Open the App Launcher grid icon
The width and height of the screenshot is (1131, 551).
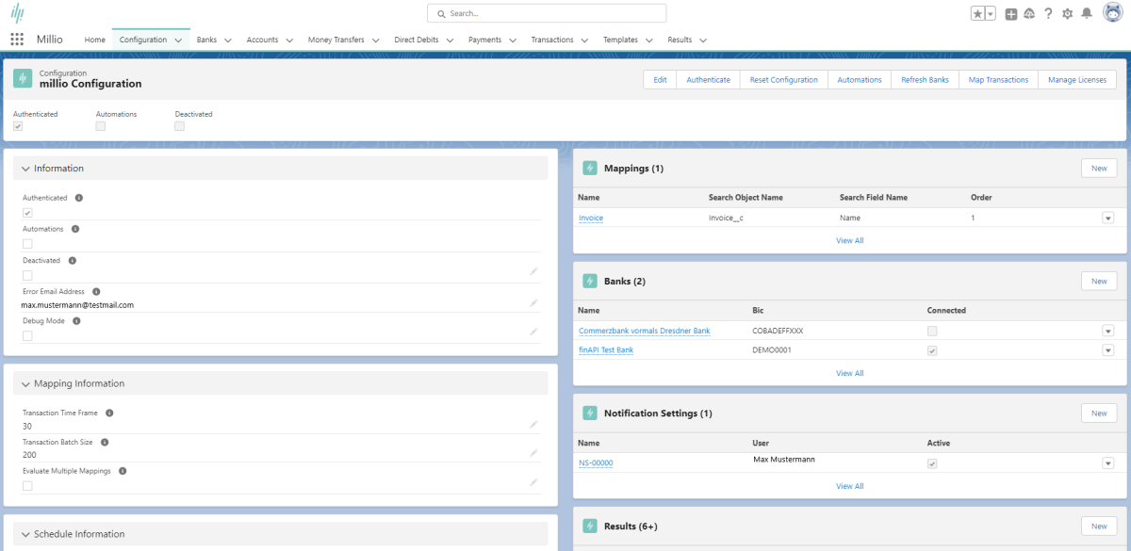click(17, 40)
